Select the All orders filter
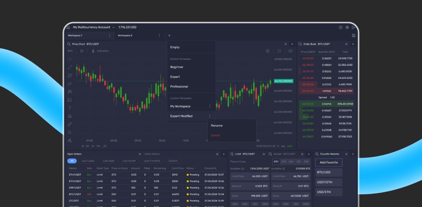This screenshot has height=207, width=422. 72,161
